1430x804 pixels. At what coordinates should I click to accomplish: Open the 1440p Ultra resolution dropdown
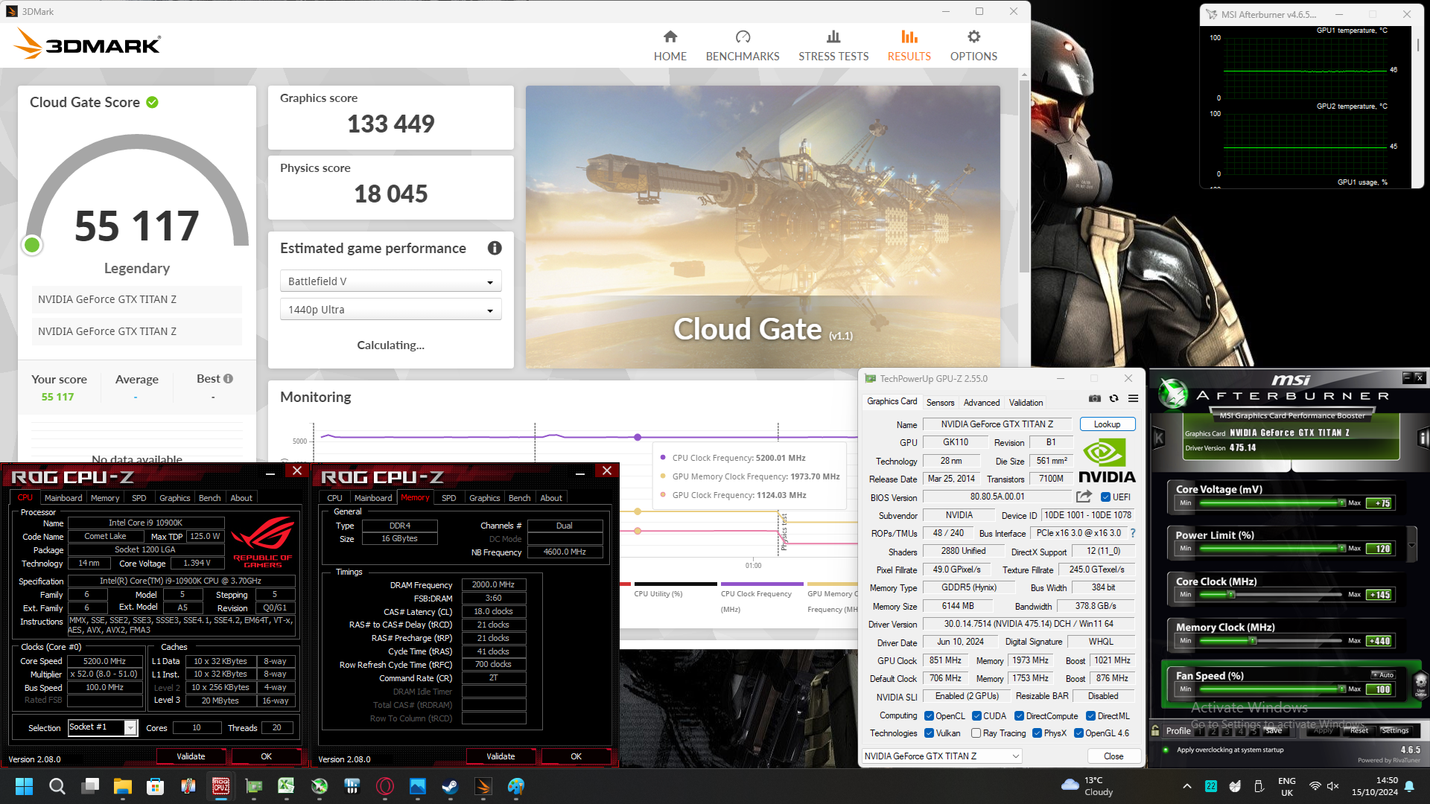(390, 310)
